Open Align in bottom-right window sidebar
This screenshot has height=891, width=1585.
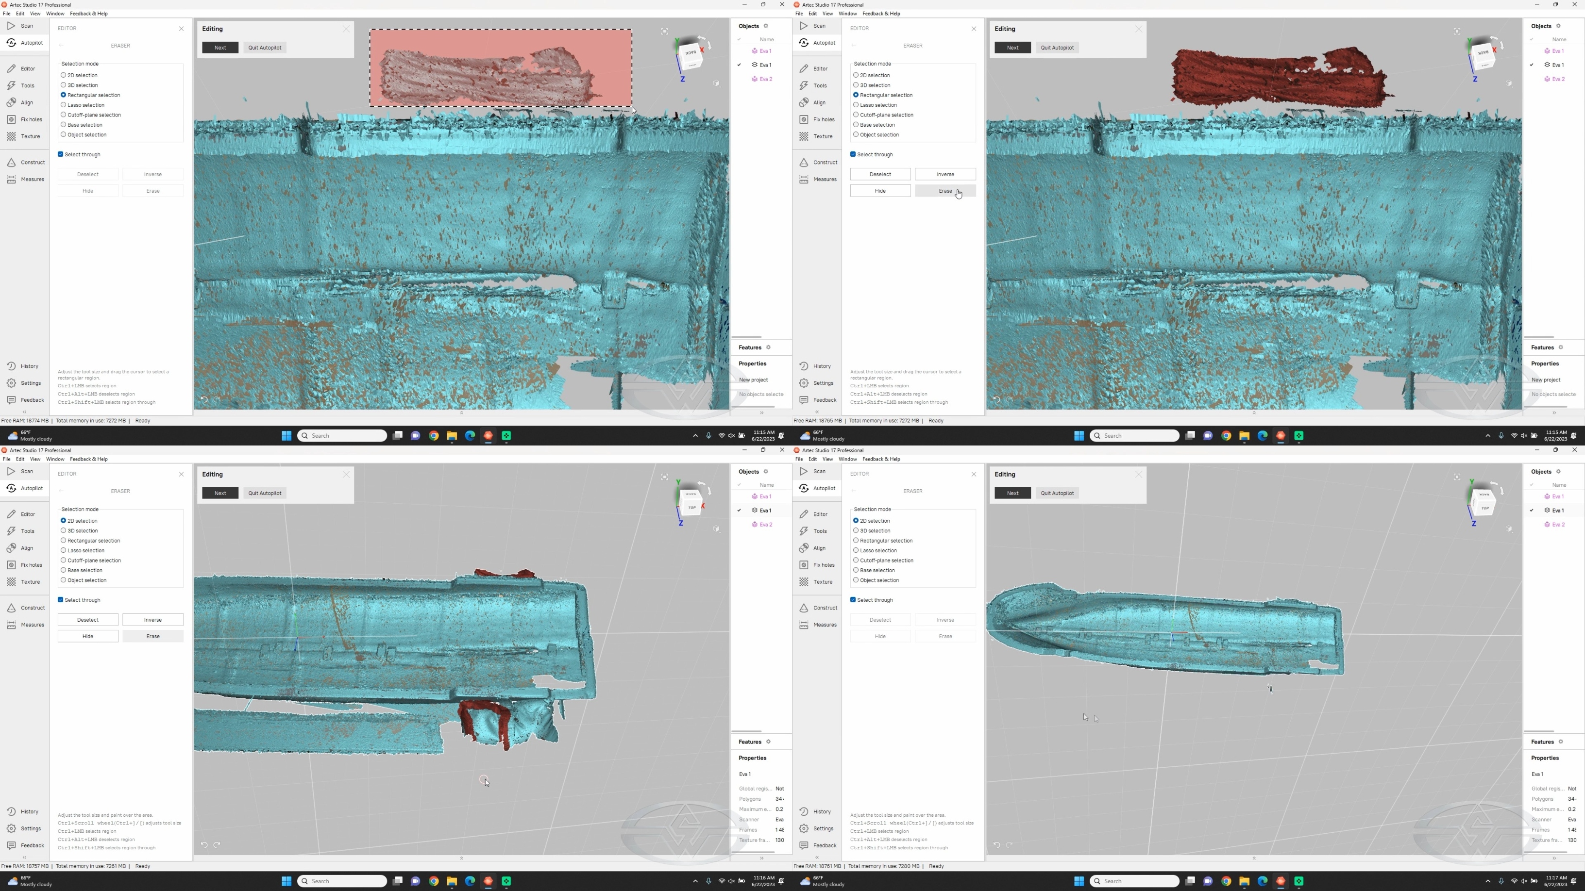813,548
